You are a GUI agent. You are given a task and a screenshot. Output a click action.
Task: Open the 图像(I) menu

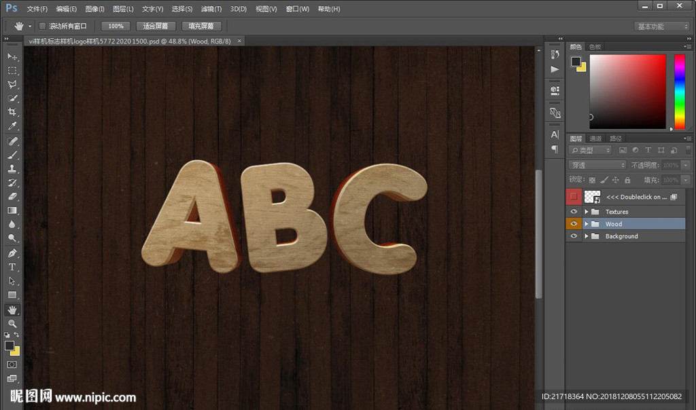point(94,9)
